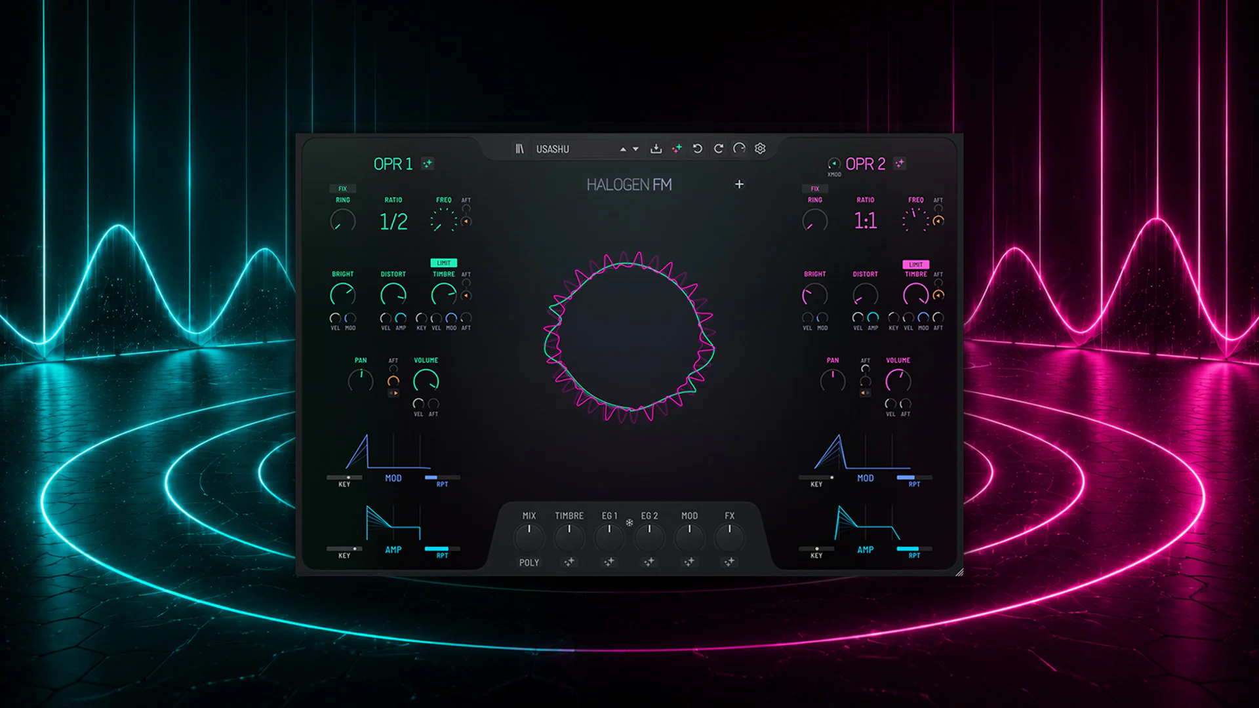Select the OPR 1 MOD envelope label
Image resolution: width=1259 pixels, height=708 pixels.
[x=393, y=479]
